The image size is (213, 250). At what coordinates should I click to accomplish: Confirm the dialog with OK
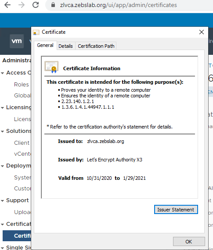(x=189, y=242)
